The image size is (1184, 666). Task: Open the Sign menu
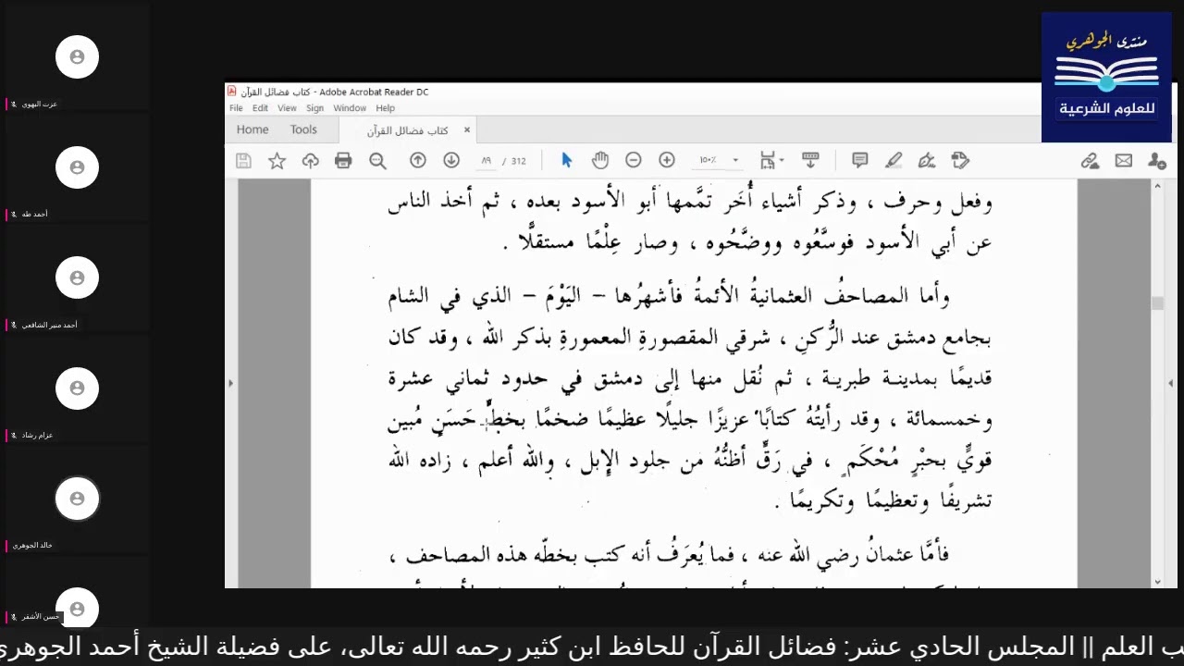[314, 108]
